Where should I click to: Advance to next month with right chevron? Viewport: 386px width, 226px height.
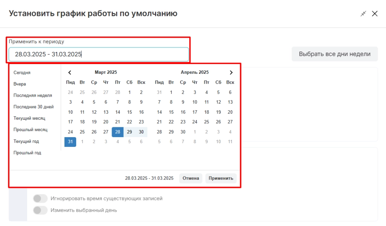pyautogui.click(x=231, y=73)
